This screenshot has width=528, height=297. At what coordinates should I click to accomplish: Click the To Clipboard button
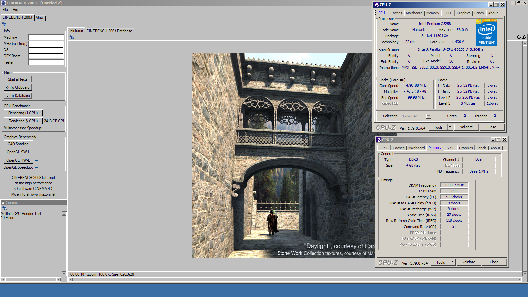pos(18,87)
